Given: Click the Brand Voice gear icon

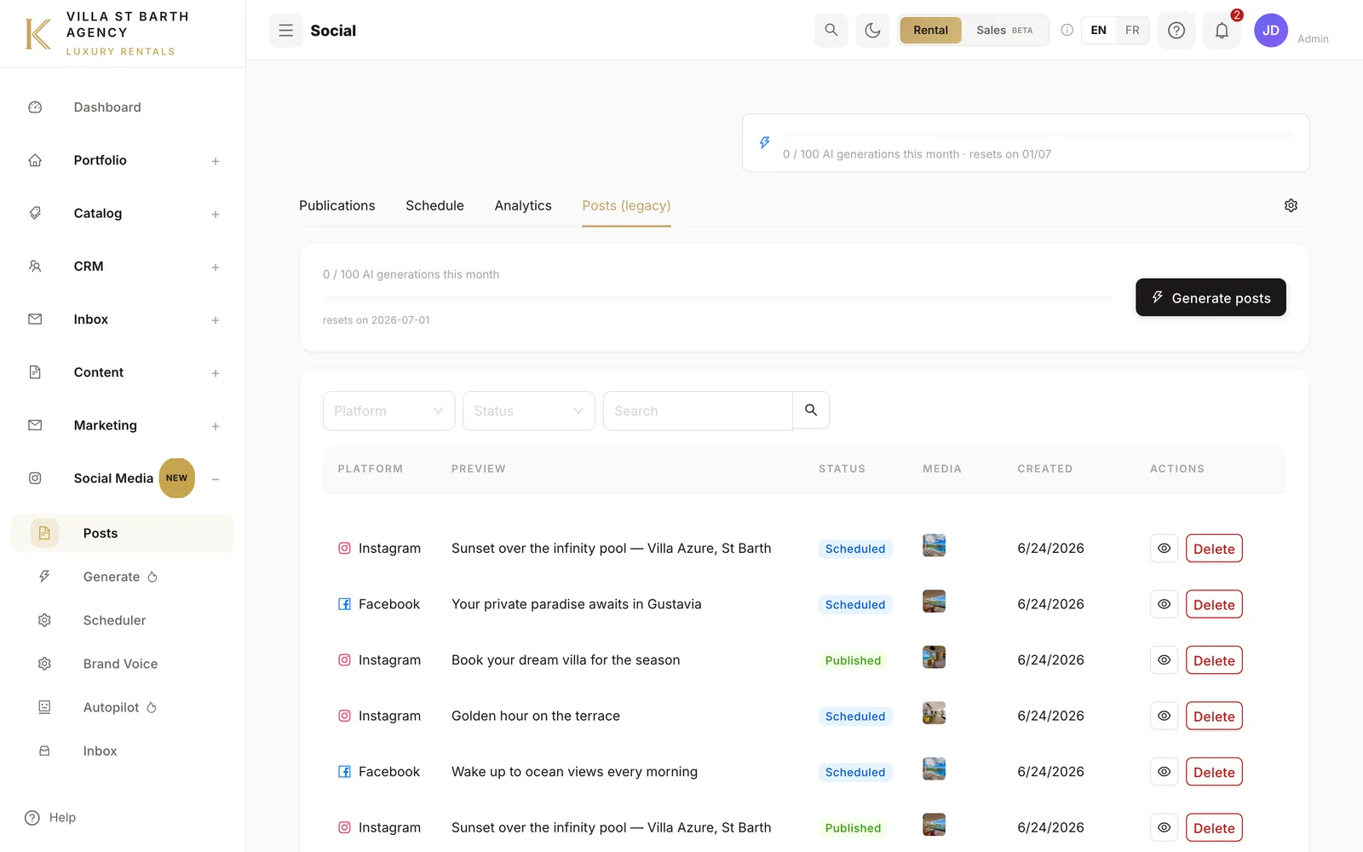Looking at the screenshot, I should [44, 664].
